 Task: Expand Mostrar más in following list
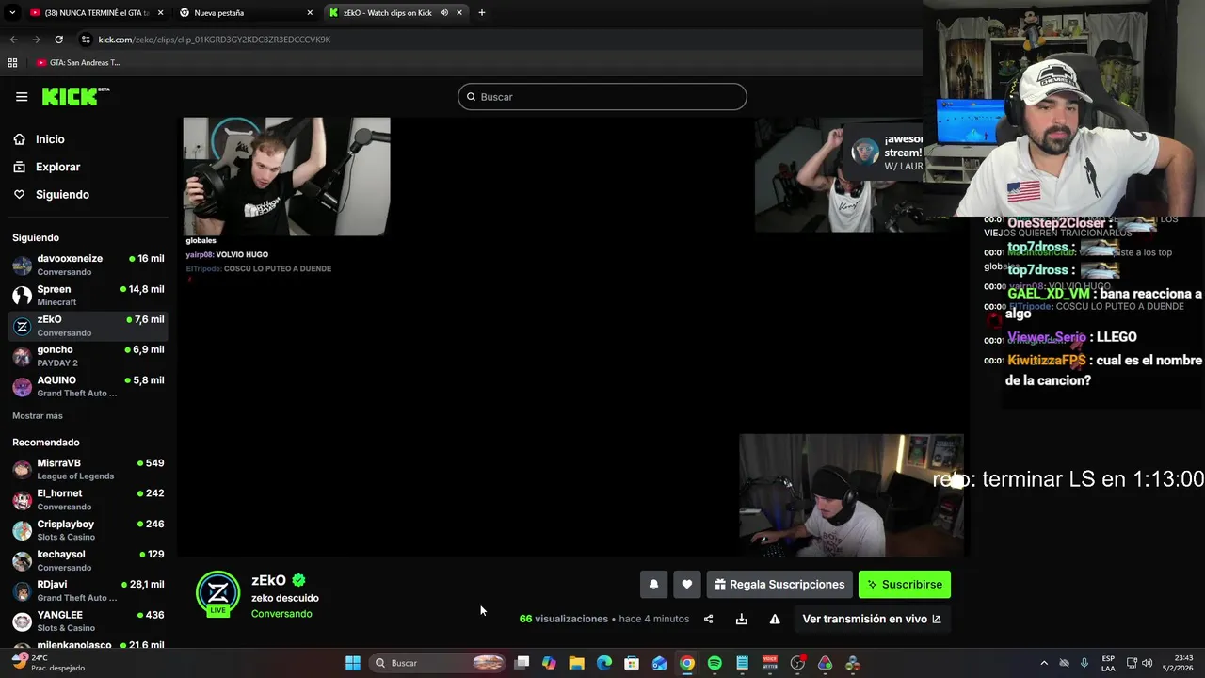click(38, 415)
